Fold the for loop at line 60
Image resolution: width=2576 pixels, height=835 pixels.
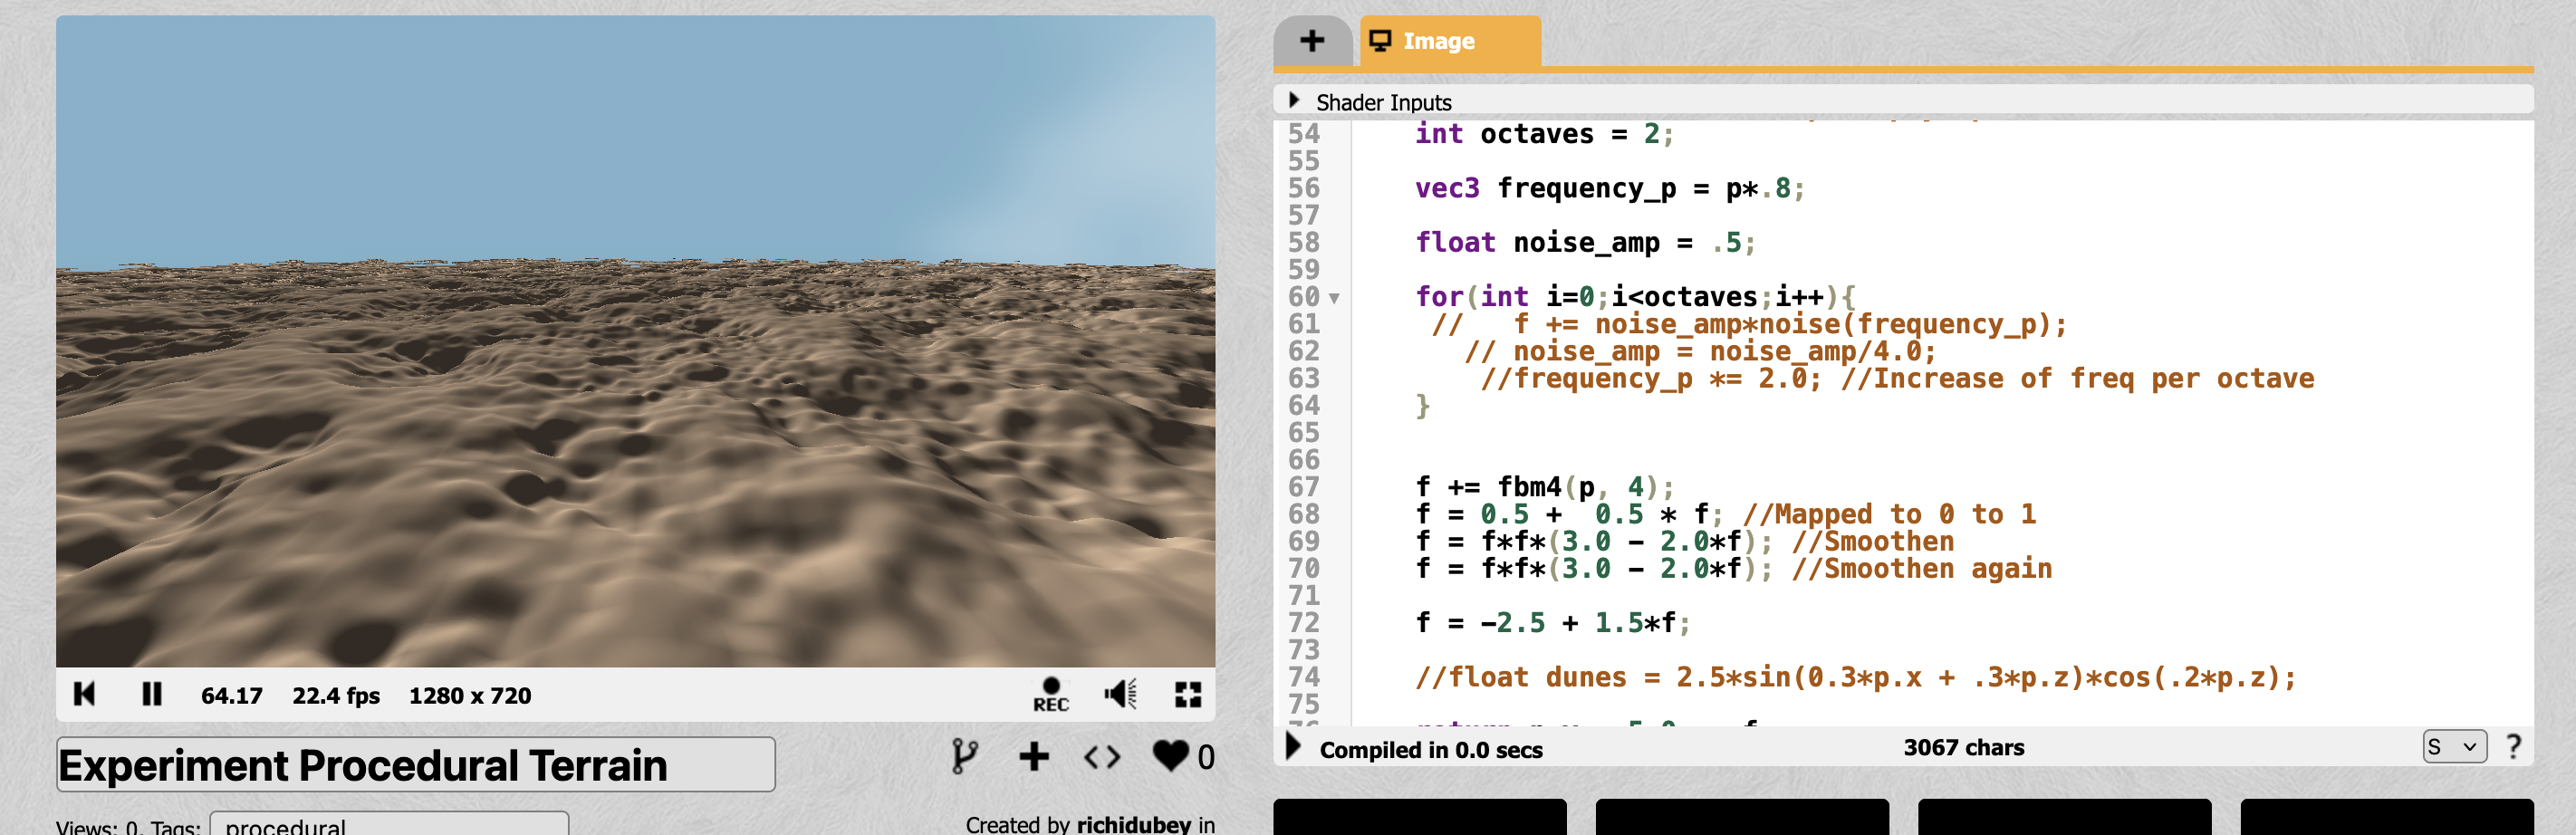pos(1334,298)
